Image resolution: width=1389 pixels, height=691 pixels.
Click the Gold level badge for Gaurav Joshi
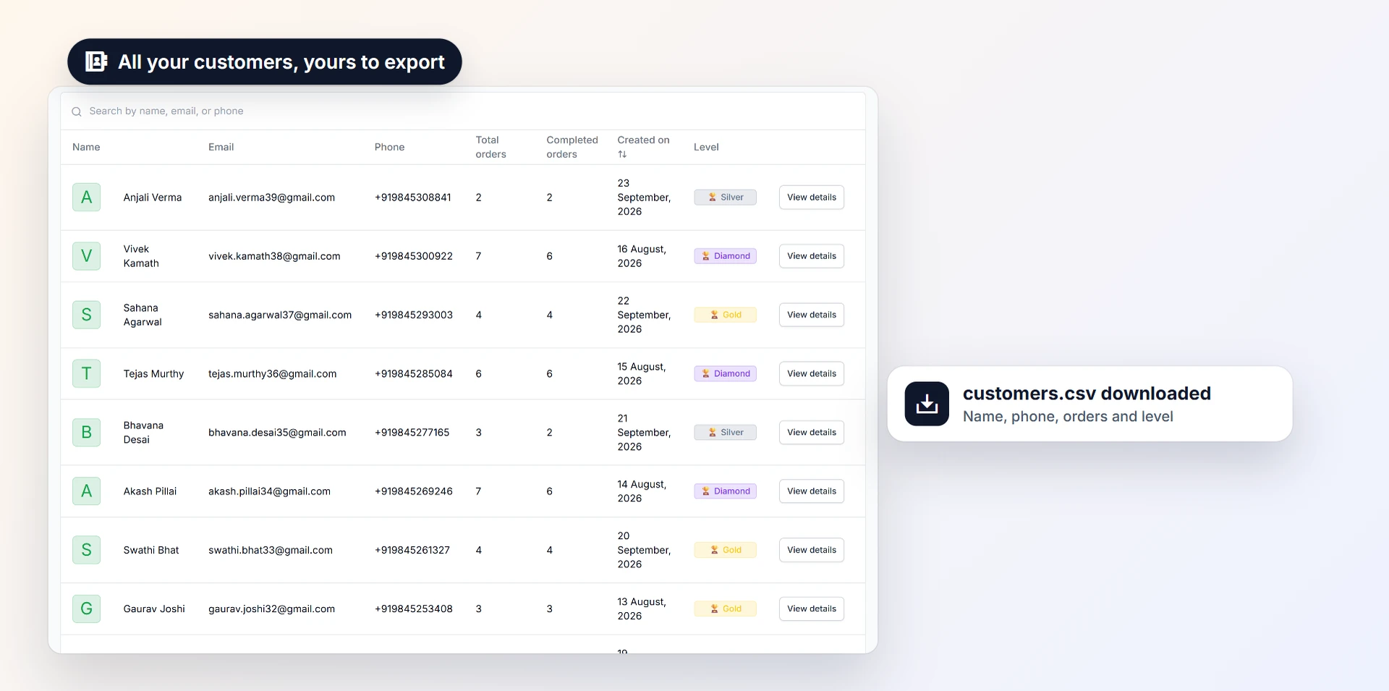(x=725, y=609)
